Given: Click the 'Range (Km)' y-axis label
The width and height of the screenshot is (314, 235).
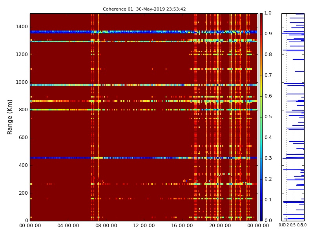Looking at the screenshot, I should pyautogui.click(x=9, y=117).
